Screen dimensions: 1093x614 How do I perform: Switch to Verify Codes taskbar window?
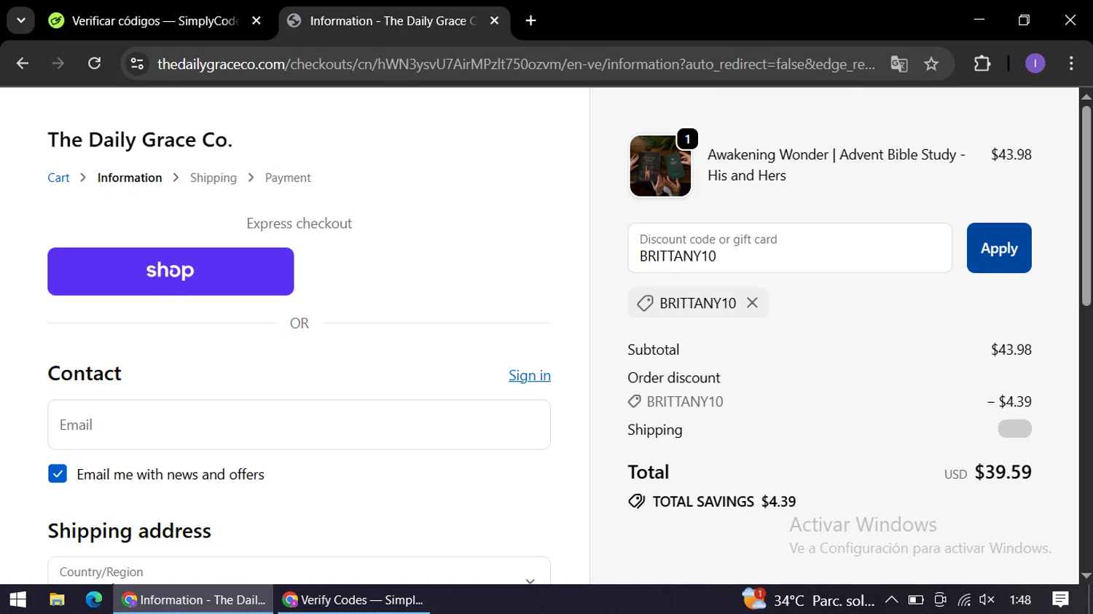pos(353,599)
